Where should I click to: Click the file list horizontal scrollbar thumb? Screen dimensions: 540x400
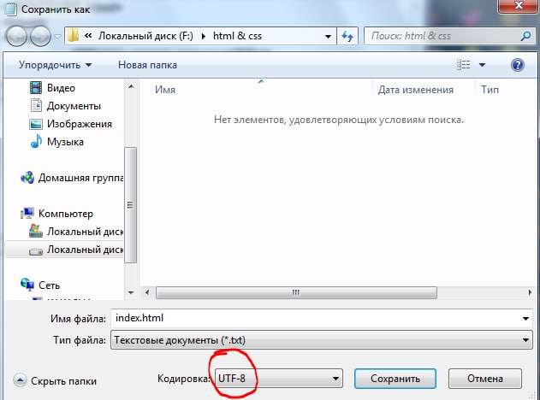[x=296, y=292]
